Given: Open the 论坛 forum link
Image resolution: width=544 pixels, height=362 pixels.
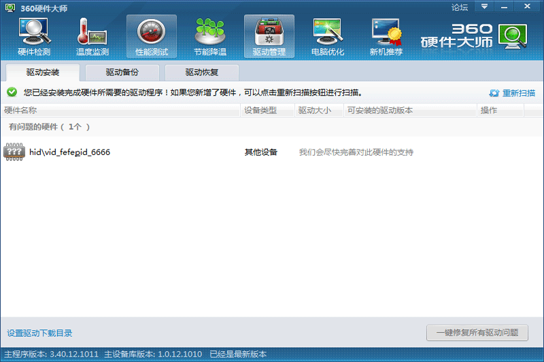Looking at the screenshot, I should point(460,7).
